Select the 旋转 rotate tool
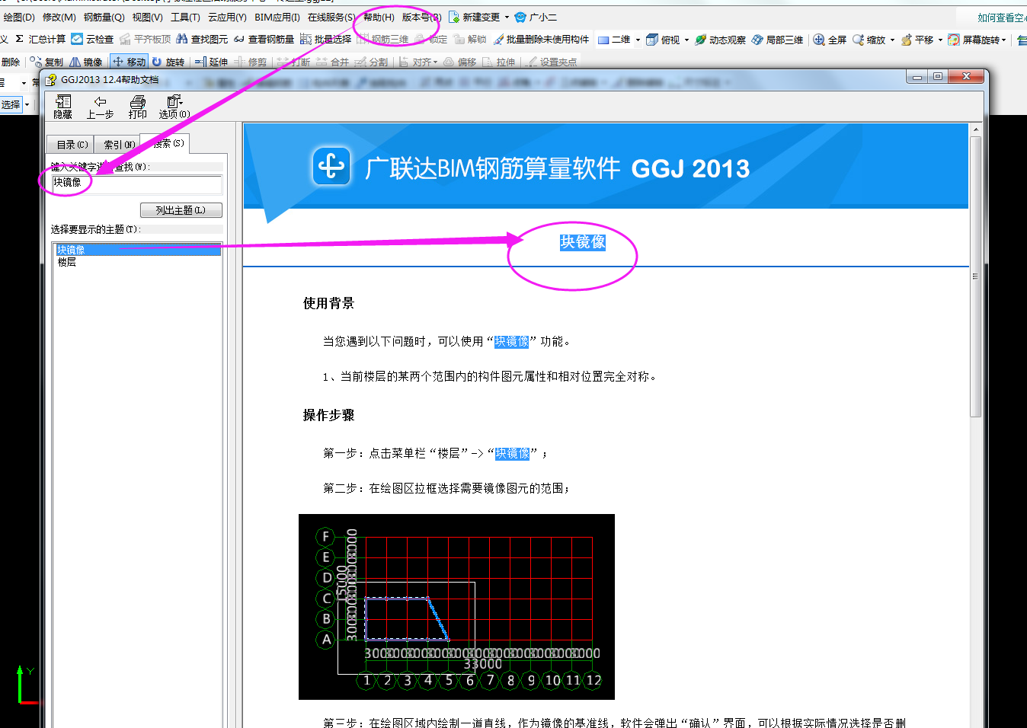 168,62
